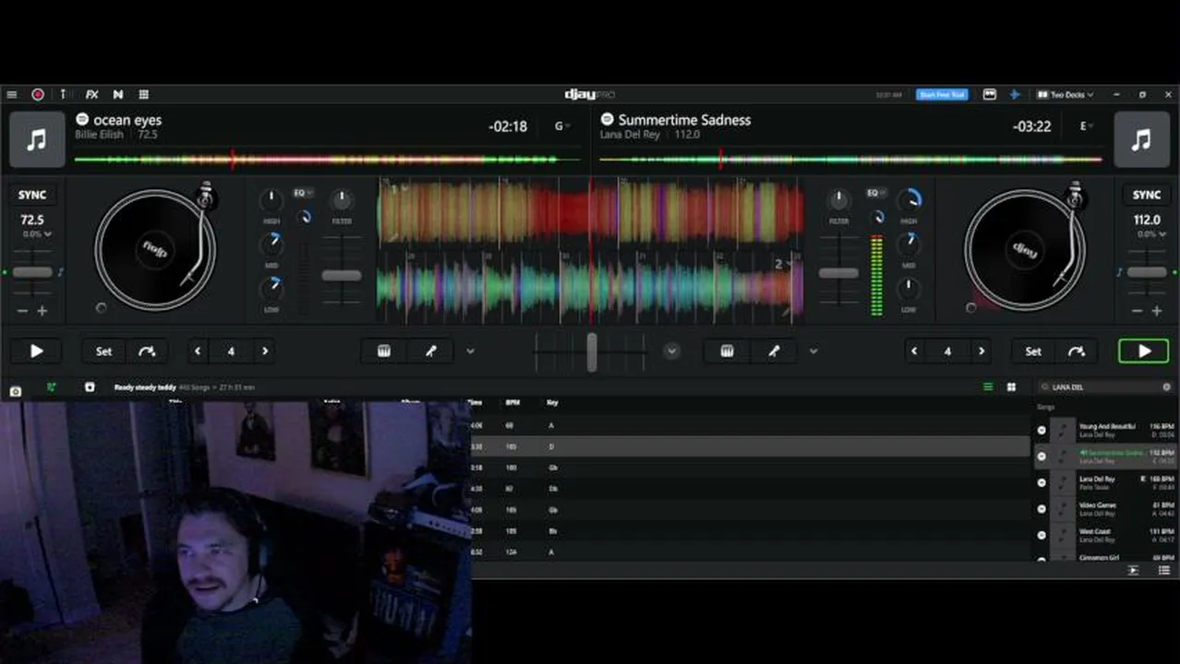Toggle SYNC on the left deck

coord(32,195)
